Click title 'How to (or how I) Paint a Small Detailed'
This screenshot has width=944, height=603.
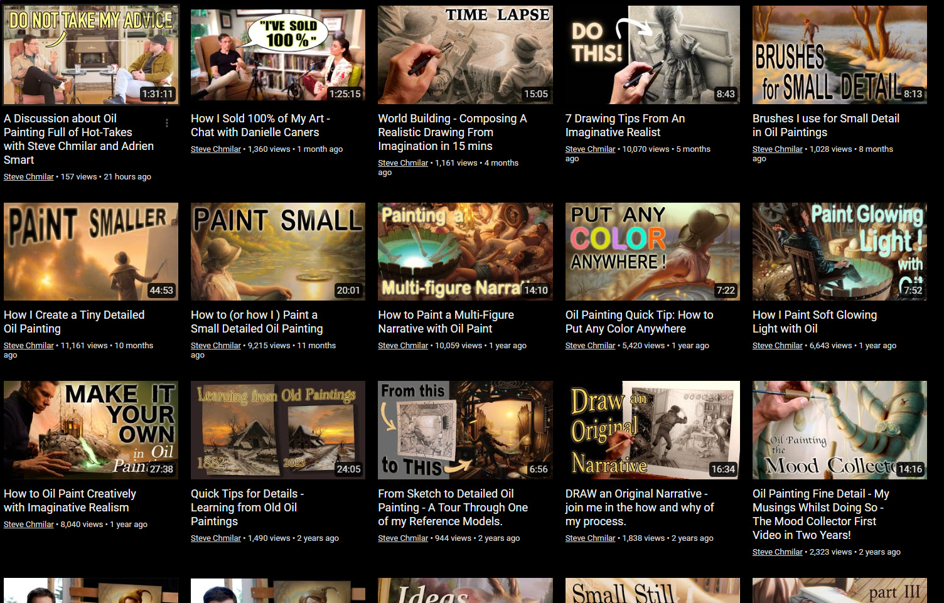pos(257,322)
